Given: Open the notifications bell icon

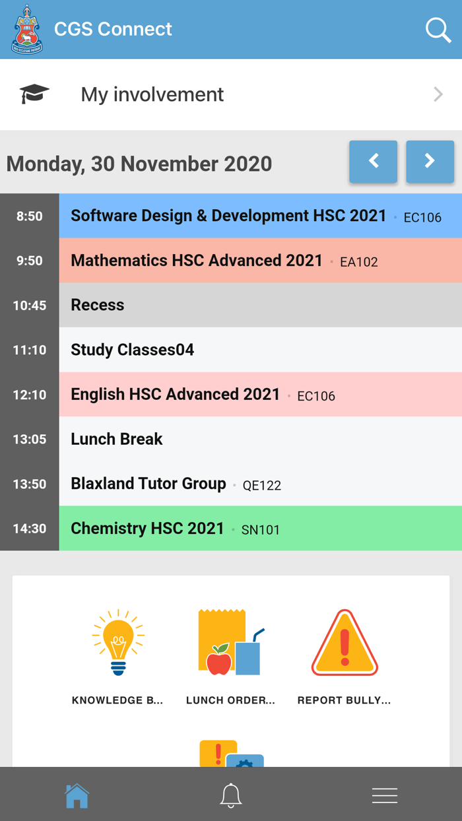Looking at the screenshot, I should pyautogui.click(x=230, y=795).
